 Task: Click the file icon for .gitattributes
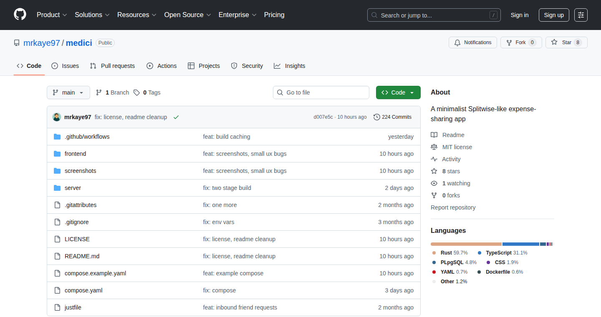(x=57, y=205)
